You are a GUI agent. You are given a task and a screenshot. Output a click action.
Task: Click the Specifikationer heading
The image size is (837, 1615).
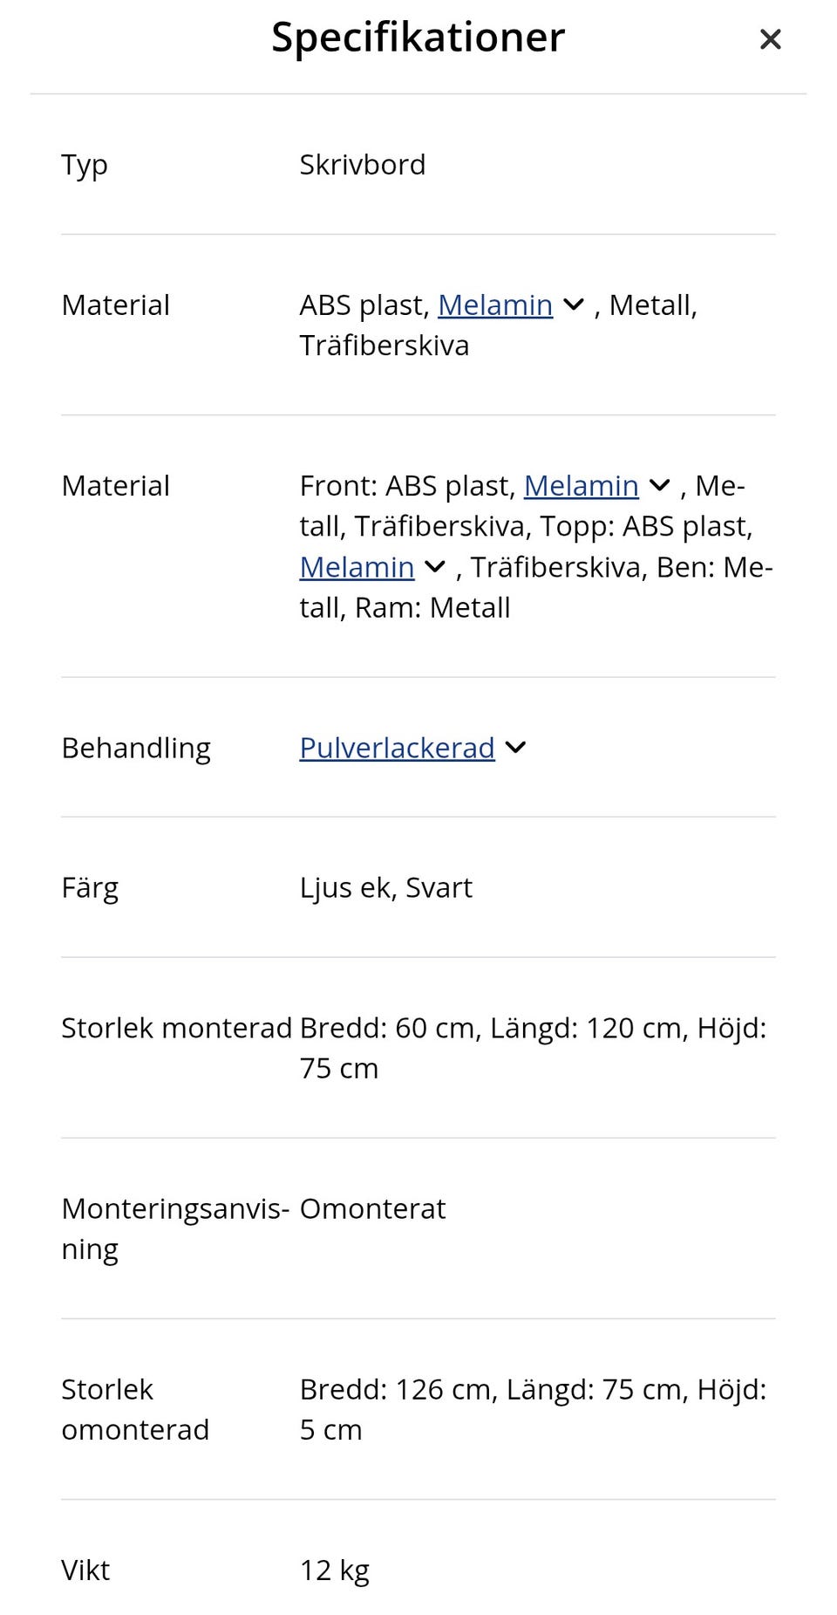point(418,38)
